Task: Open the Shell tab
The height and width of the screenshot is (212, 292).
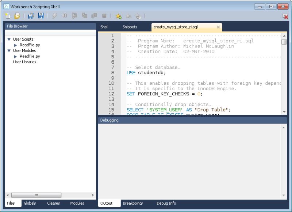Action: (104, 27)
